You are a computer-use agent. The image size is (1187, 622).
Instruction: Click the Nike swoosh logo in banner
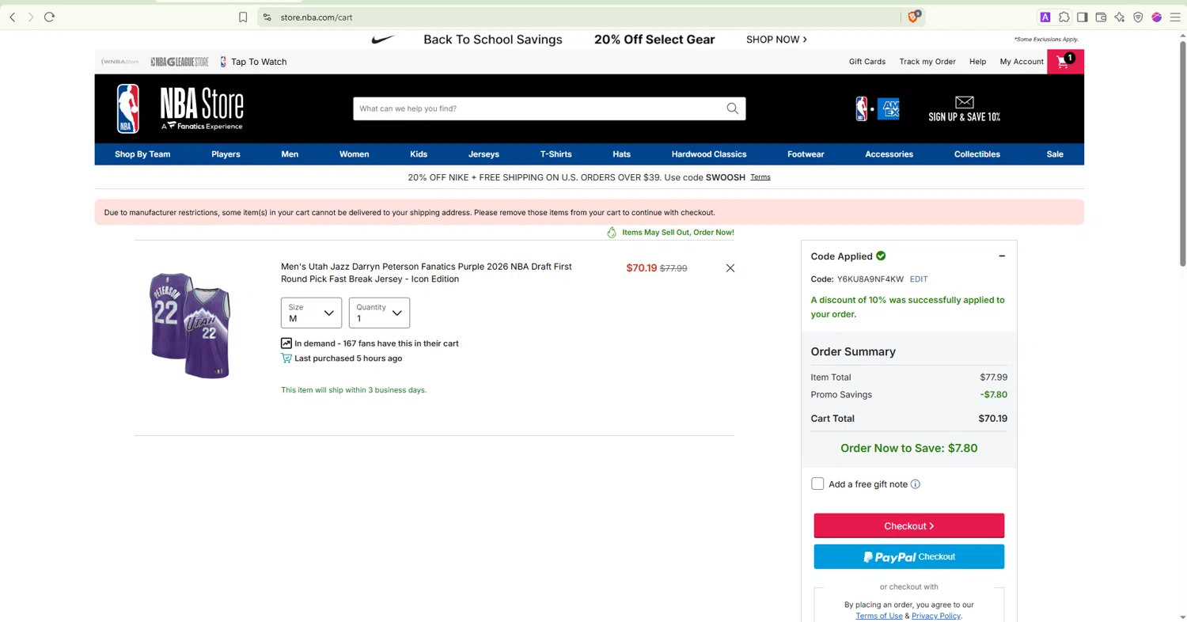[383, 40]
